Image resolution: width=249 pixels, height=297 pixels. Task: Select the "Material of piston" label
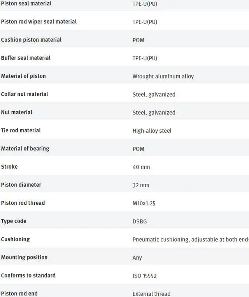[23, 76]
